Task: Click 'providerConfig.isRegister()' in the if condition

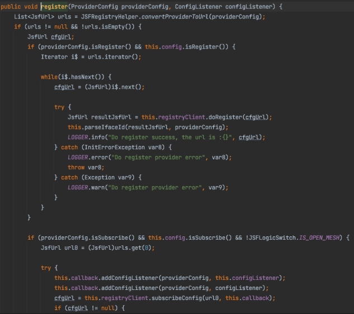Action: [86, 47]
